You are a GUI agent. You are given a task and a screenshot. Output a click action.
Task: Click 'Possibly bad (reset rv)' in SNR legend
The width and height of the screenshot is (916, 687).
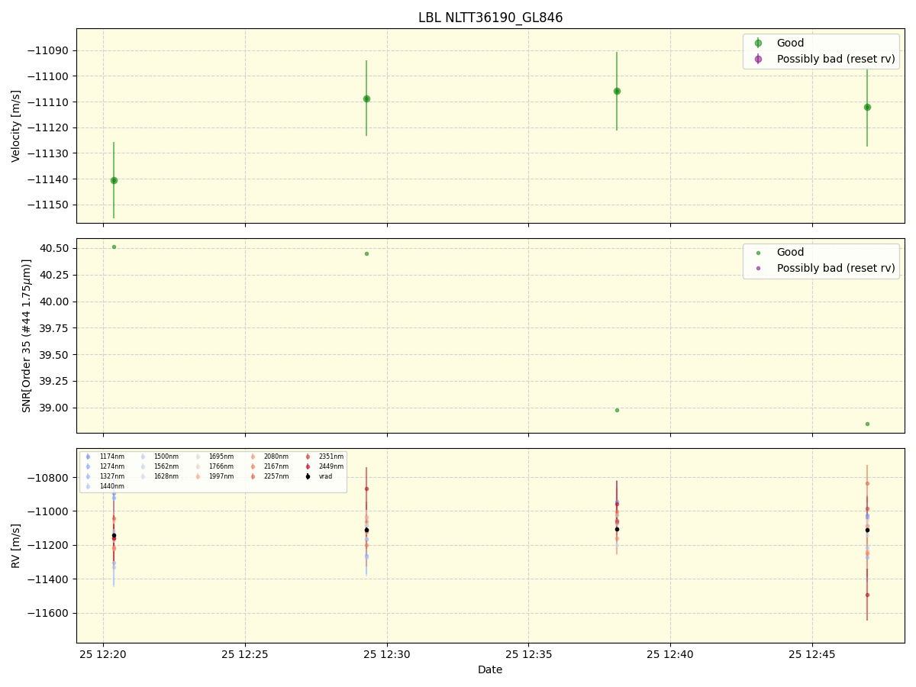pos(836,268)
